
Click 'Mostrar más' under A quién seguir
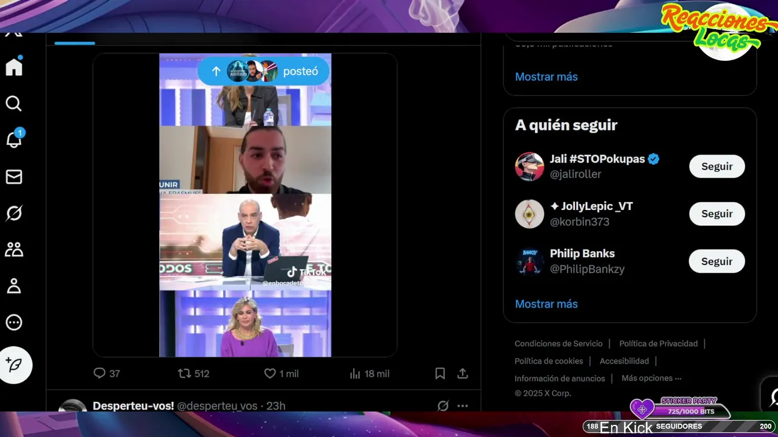tap(546, 304)
